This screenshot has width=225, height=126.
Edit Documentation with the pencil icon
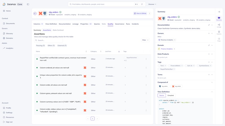click(209, 25)
